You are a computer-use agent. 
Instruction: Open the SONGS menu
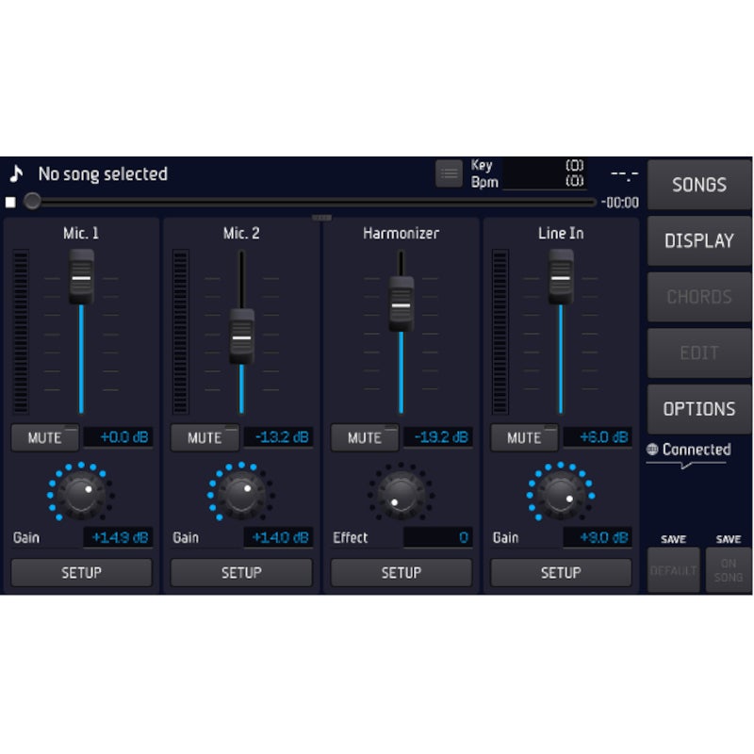pyautogui.click(x=699, y=185)
